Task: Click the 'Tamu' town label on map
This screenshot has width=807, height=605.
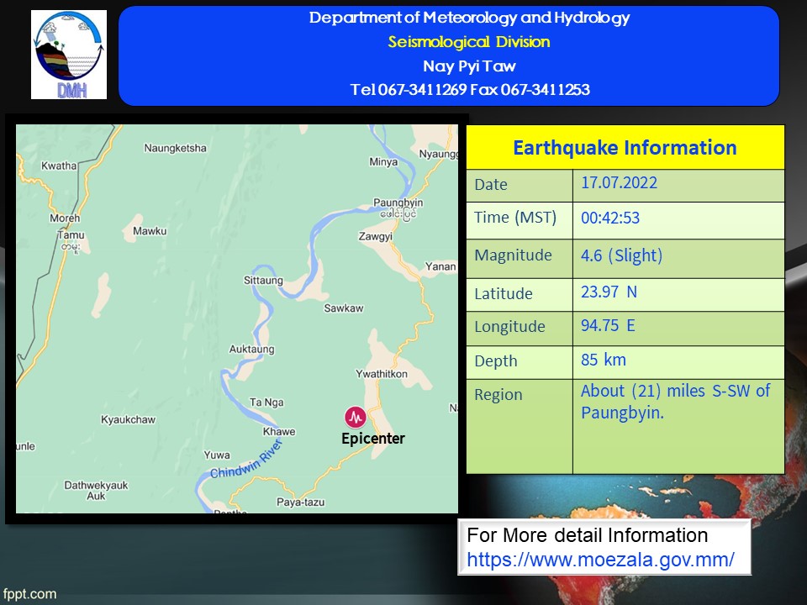Action: point(71,235)
